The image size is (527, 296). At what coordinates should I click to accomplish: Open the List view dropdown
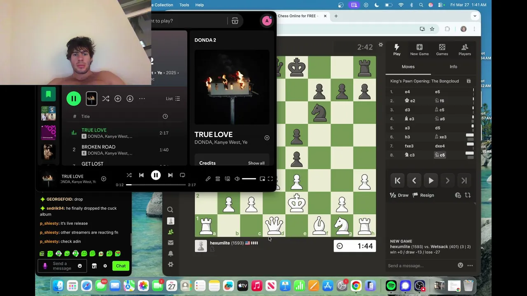(x=173, y=99)
